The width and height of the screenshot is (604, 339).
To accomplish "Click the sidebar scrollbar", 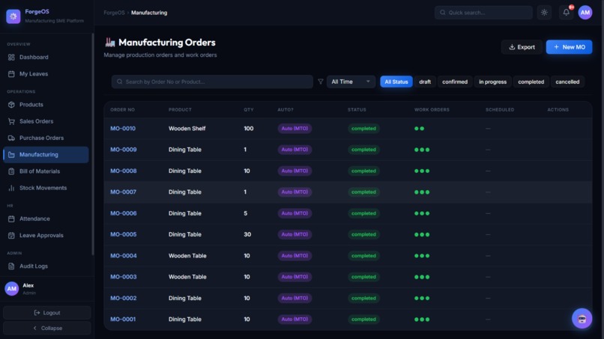I will coord(92,144).
